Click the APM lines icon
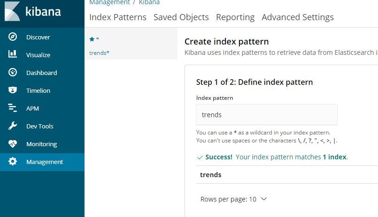Viewport: 378px width, 217px height. [x=13, y=108]
